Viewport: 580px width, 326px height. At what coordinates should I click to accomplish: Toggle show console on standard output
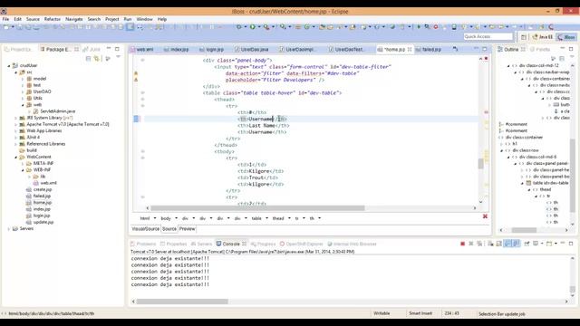[507, 244]
